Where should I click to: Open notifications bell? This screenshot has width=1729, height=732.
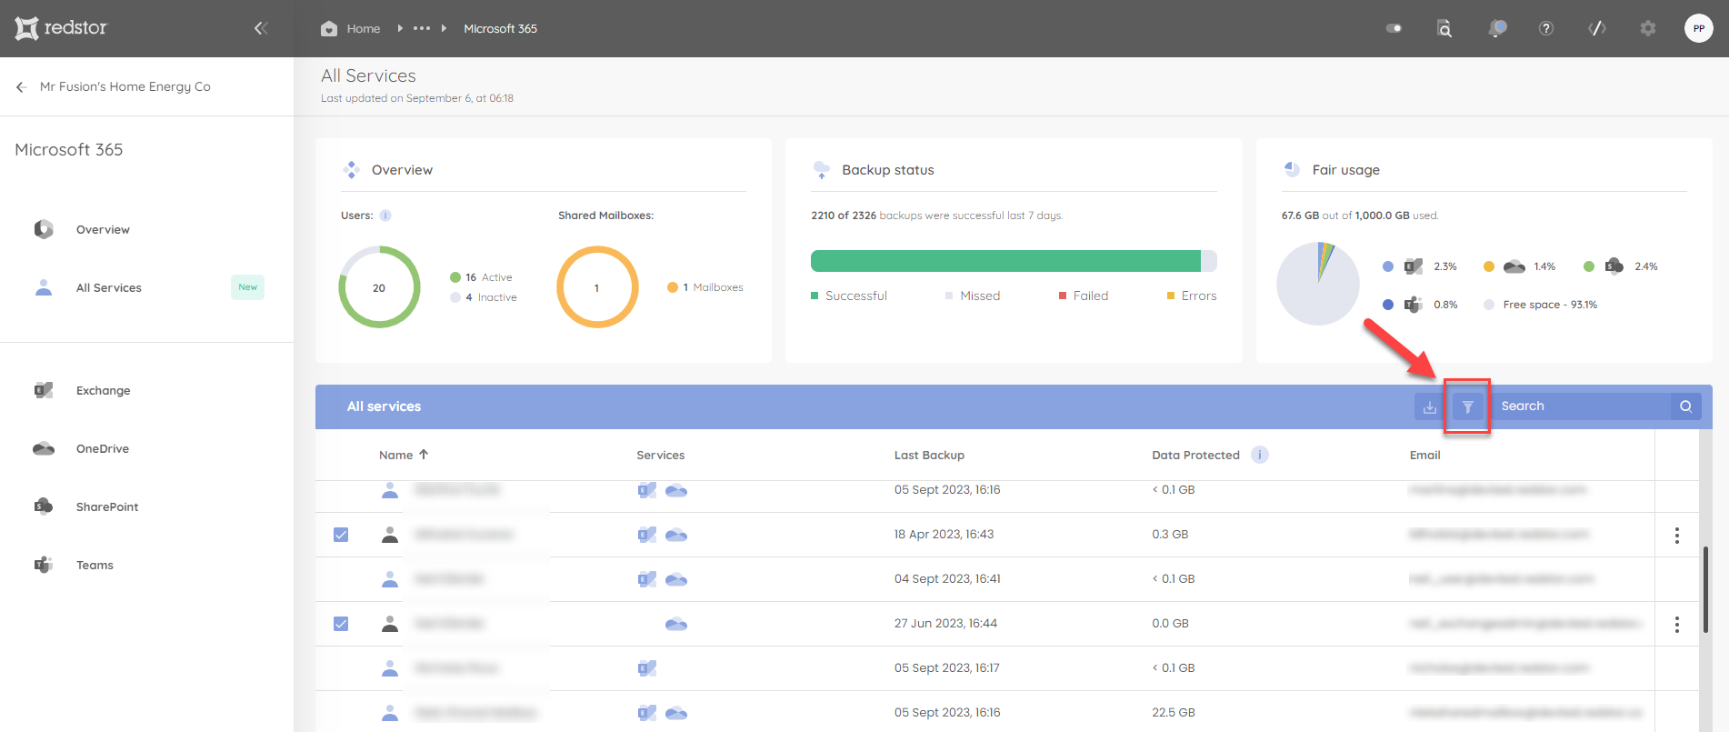pyautogui.click(x=1496, y=28)
